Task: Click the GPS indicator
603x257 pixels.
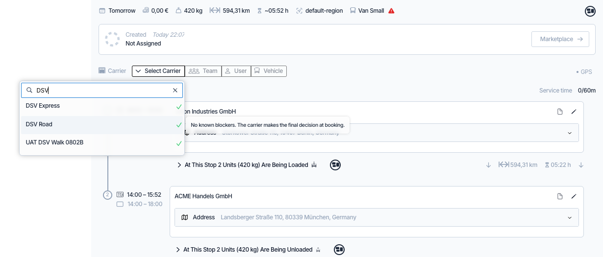Action: pos(584,72)
